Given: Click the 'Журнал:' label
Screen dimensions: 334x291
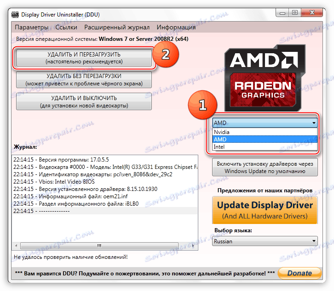Looking at the screenshot, I should click(x=25, y=147).
